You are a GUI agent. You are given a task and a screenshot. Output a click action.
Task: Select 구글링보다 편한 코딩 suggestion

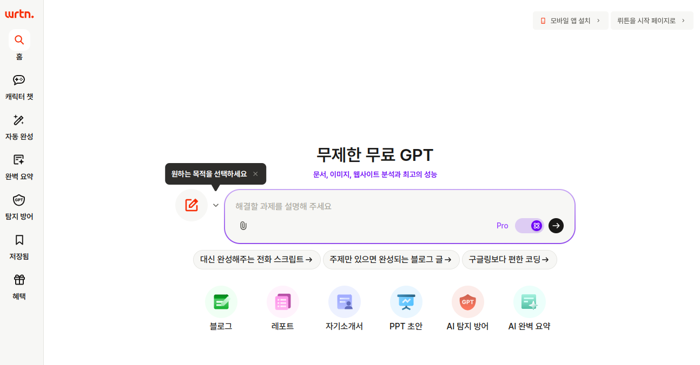coord(510,260)
